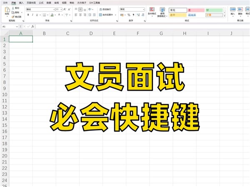
Task: Switch to the Page Layout (页面布局) tab
Action: pyautogui.click(x=31, y=3)
